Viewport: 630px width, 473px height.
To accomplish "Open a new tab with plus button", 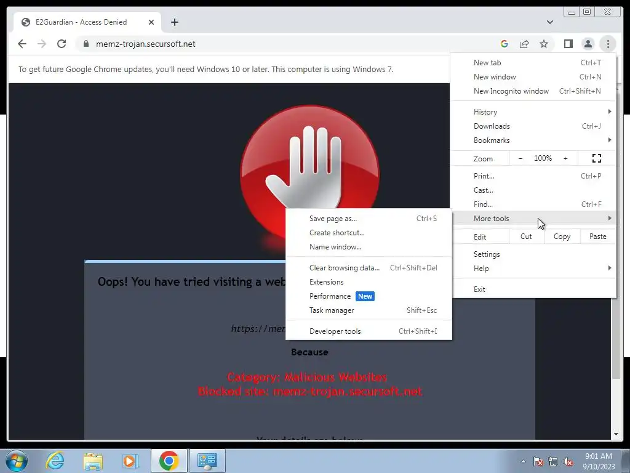I will coord(174,22).
